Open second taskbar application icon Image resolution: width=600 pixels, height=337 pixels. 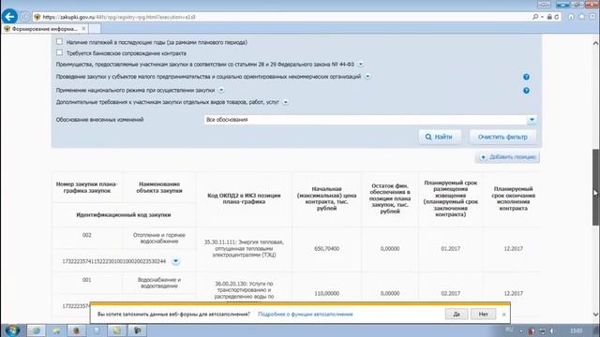(x=56, y=330)
